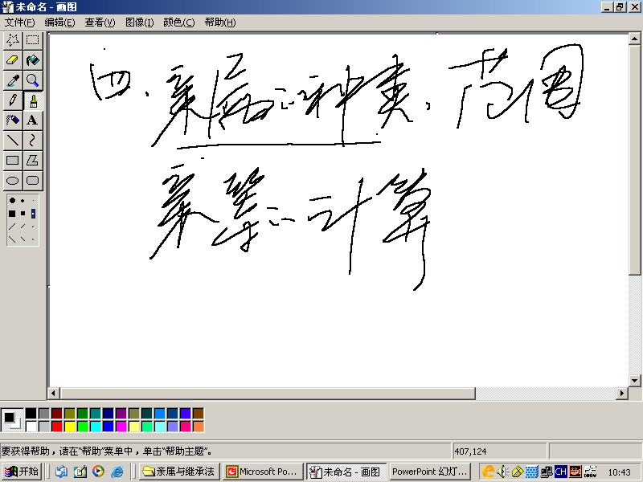Screen dimensions: 643x482
Task: Pick the orange color swatch
Action: click(198, 427)
